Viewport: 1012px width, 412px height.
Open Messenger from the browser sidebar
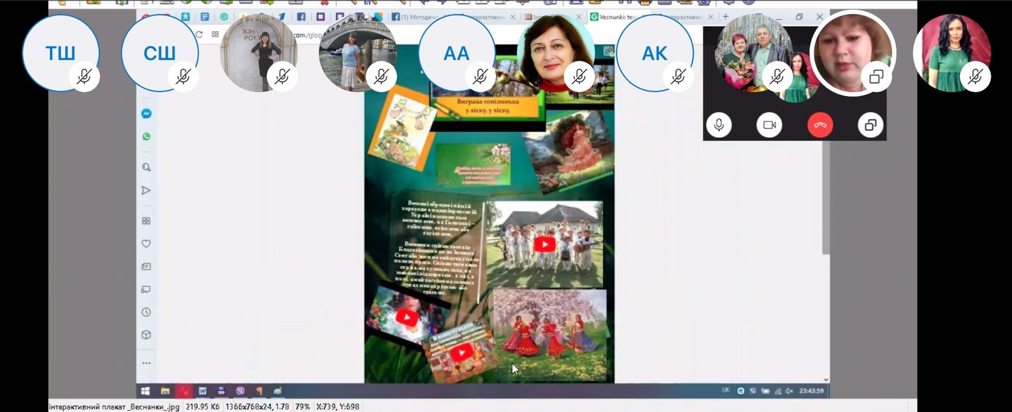pyautogui.click(x=146, y=114)
